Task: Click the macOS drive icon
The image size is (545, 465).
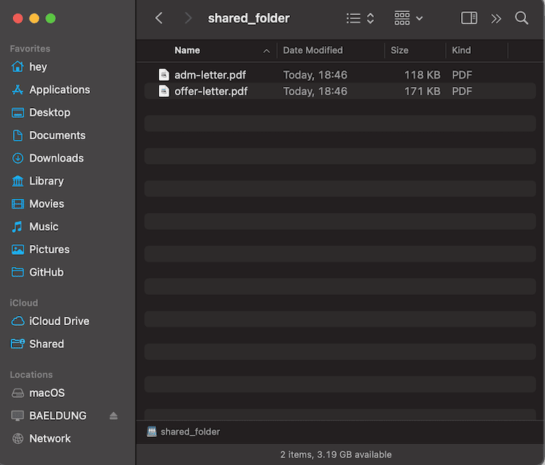Action: (x=17, y=393)
